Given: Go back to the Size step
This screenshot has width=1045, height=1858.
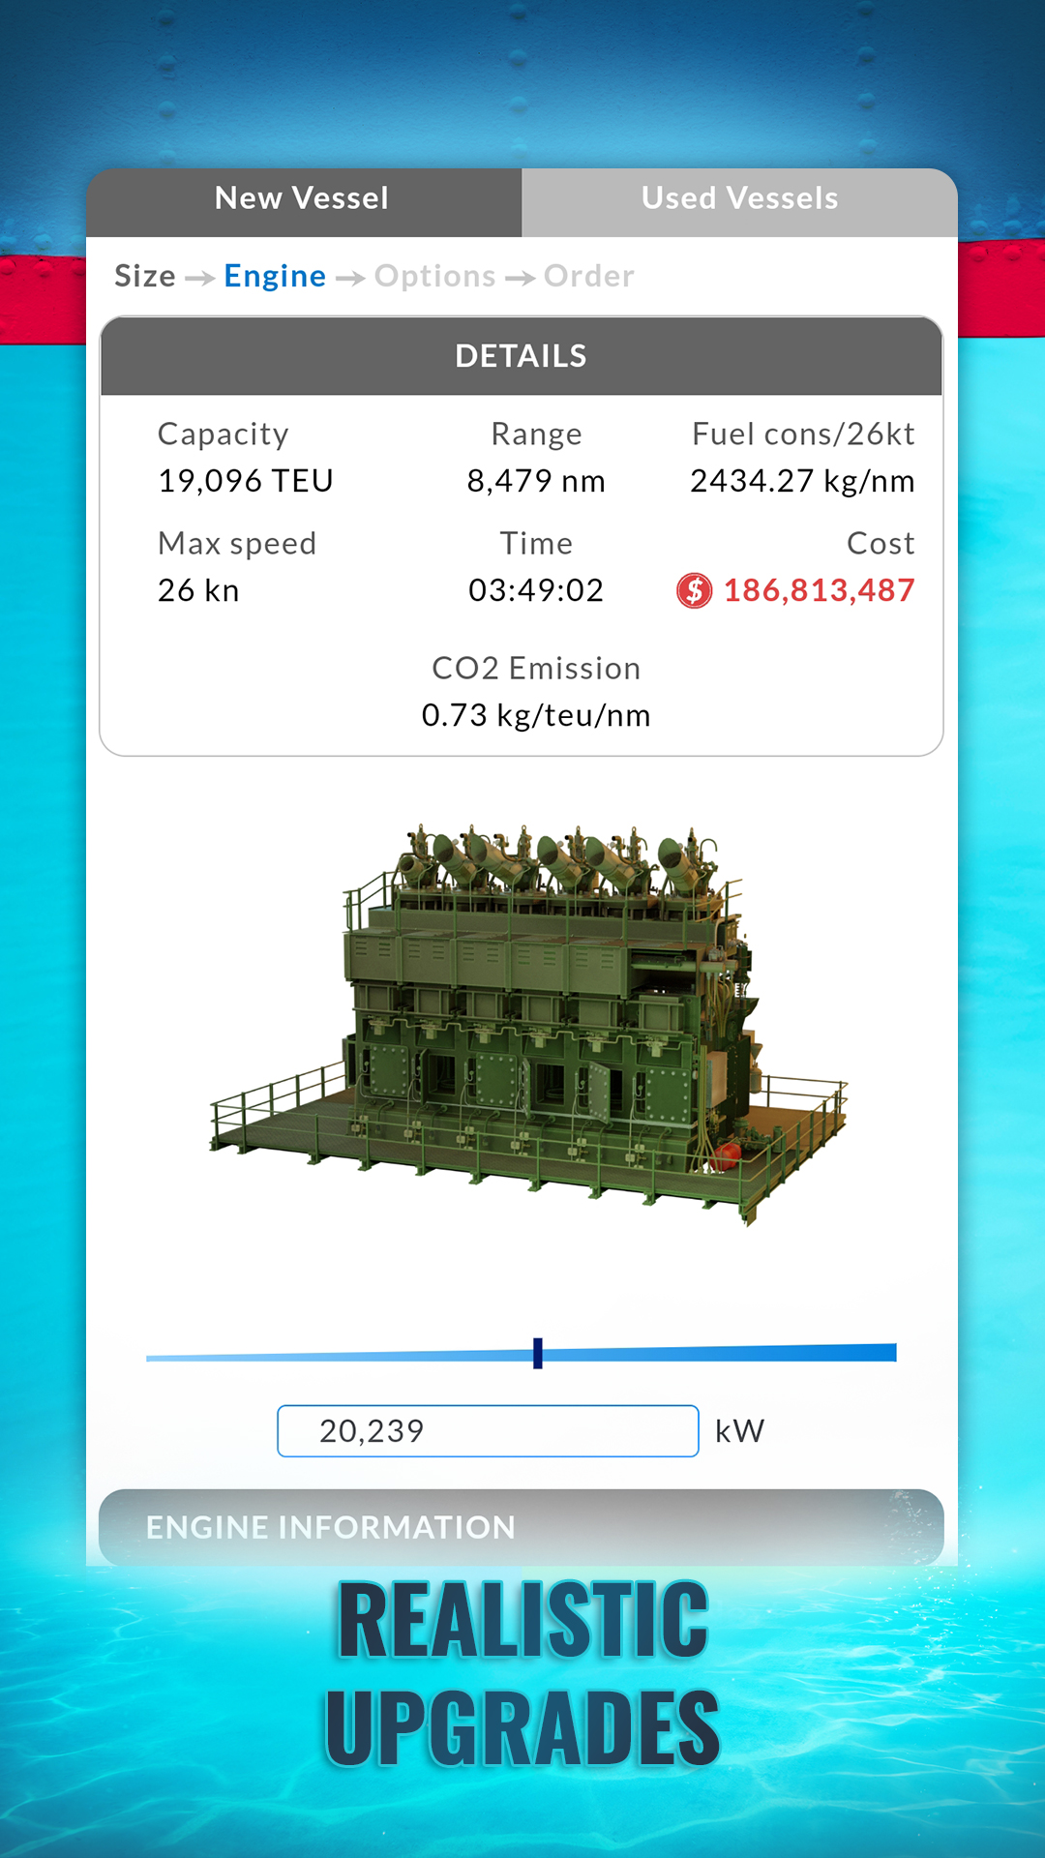Looking at the screenshot, I should tap(145, 277).
